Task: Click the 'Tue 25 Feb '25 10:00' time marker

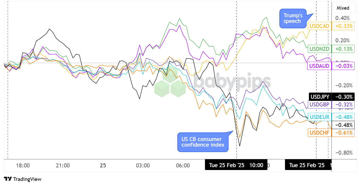Action: [236, 165]
